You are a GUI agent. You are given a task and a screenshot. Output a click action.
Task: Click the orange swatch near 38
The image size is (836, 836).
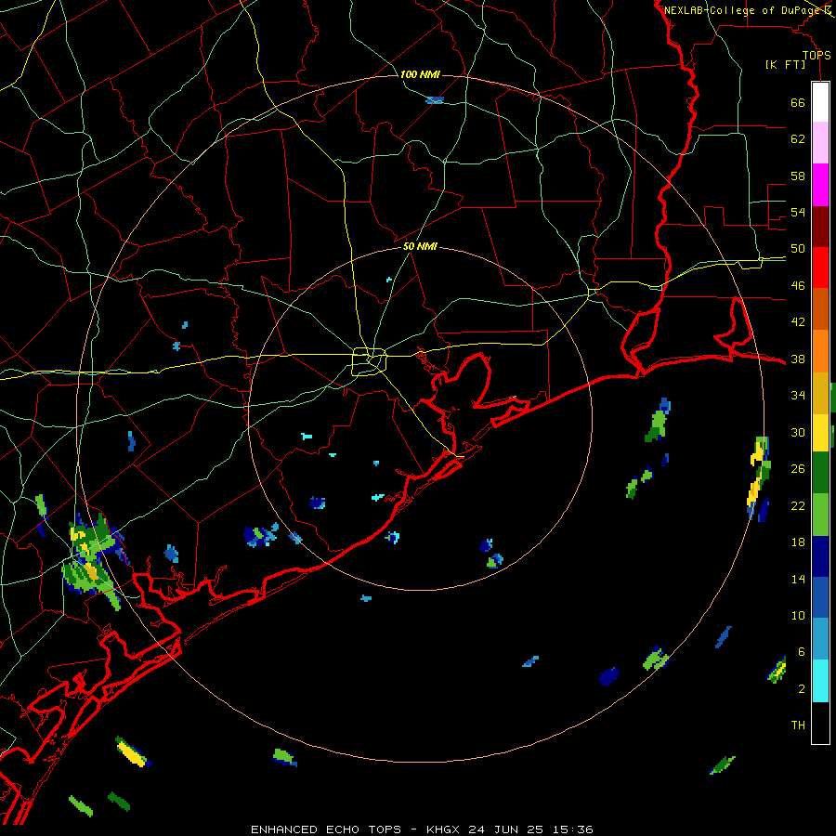point(820,351)
